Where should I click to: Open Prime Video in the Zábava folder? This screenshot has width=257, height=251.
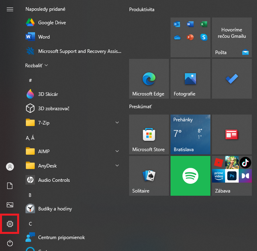coord(218,176)
